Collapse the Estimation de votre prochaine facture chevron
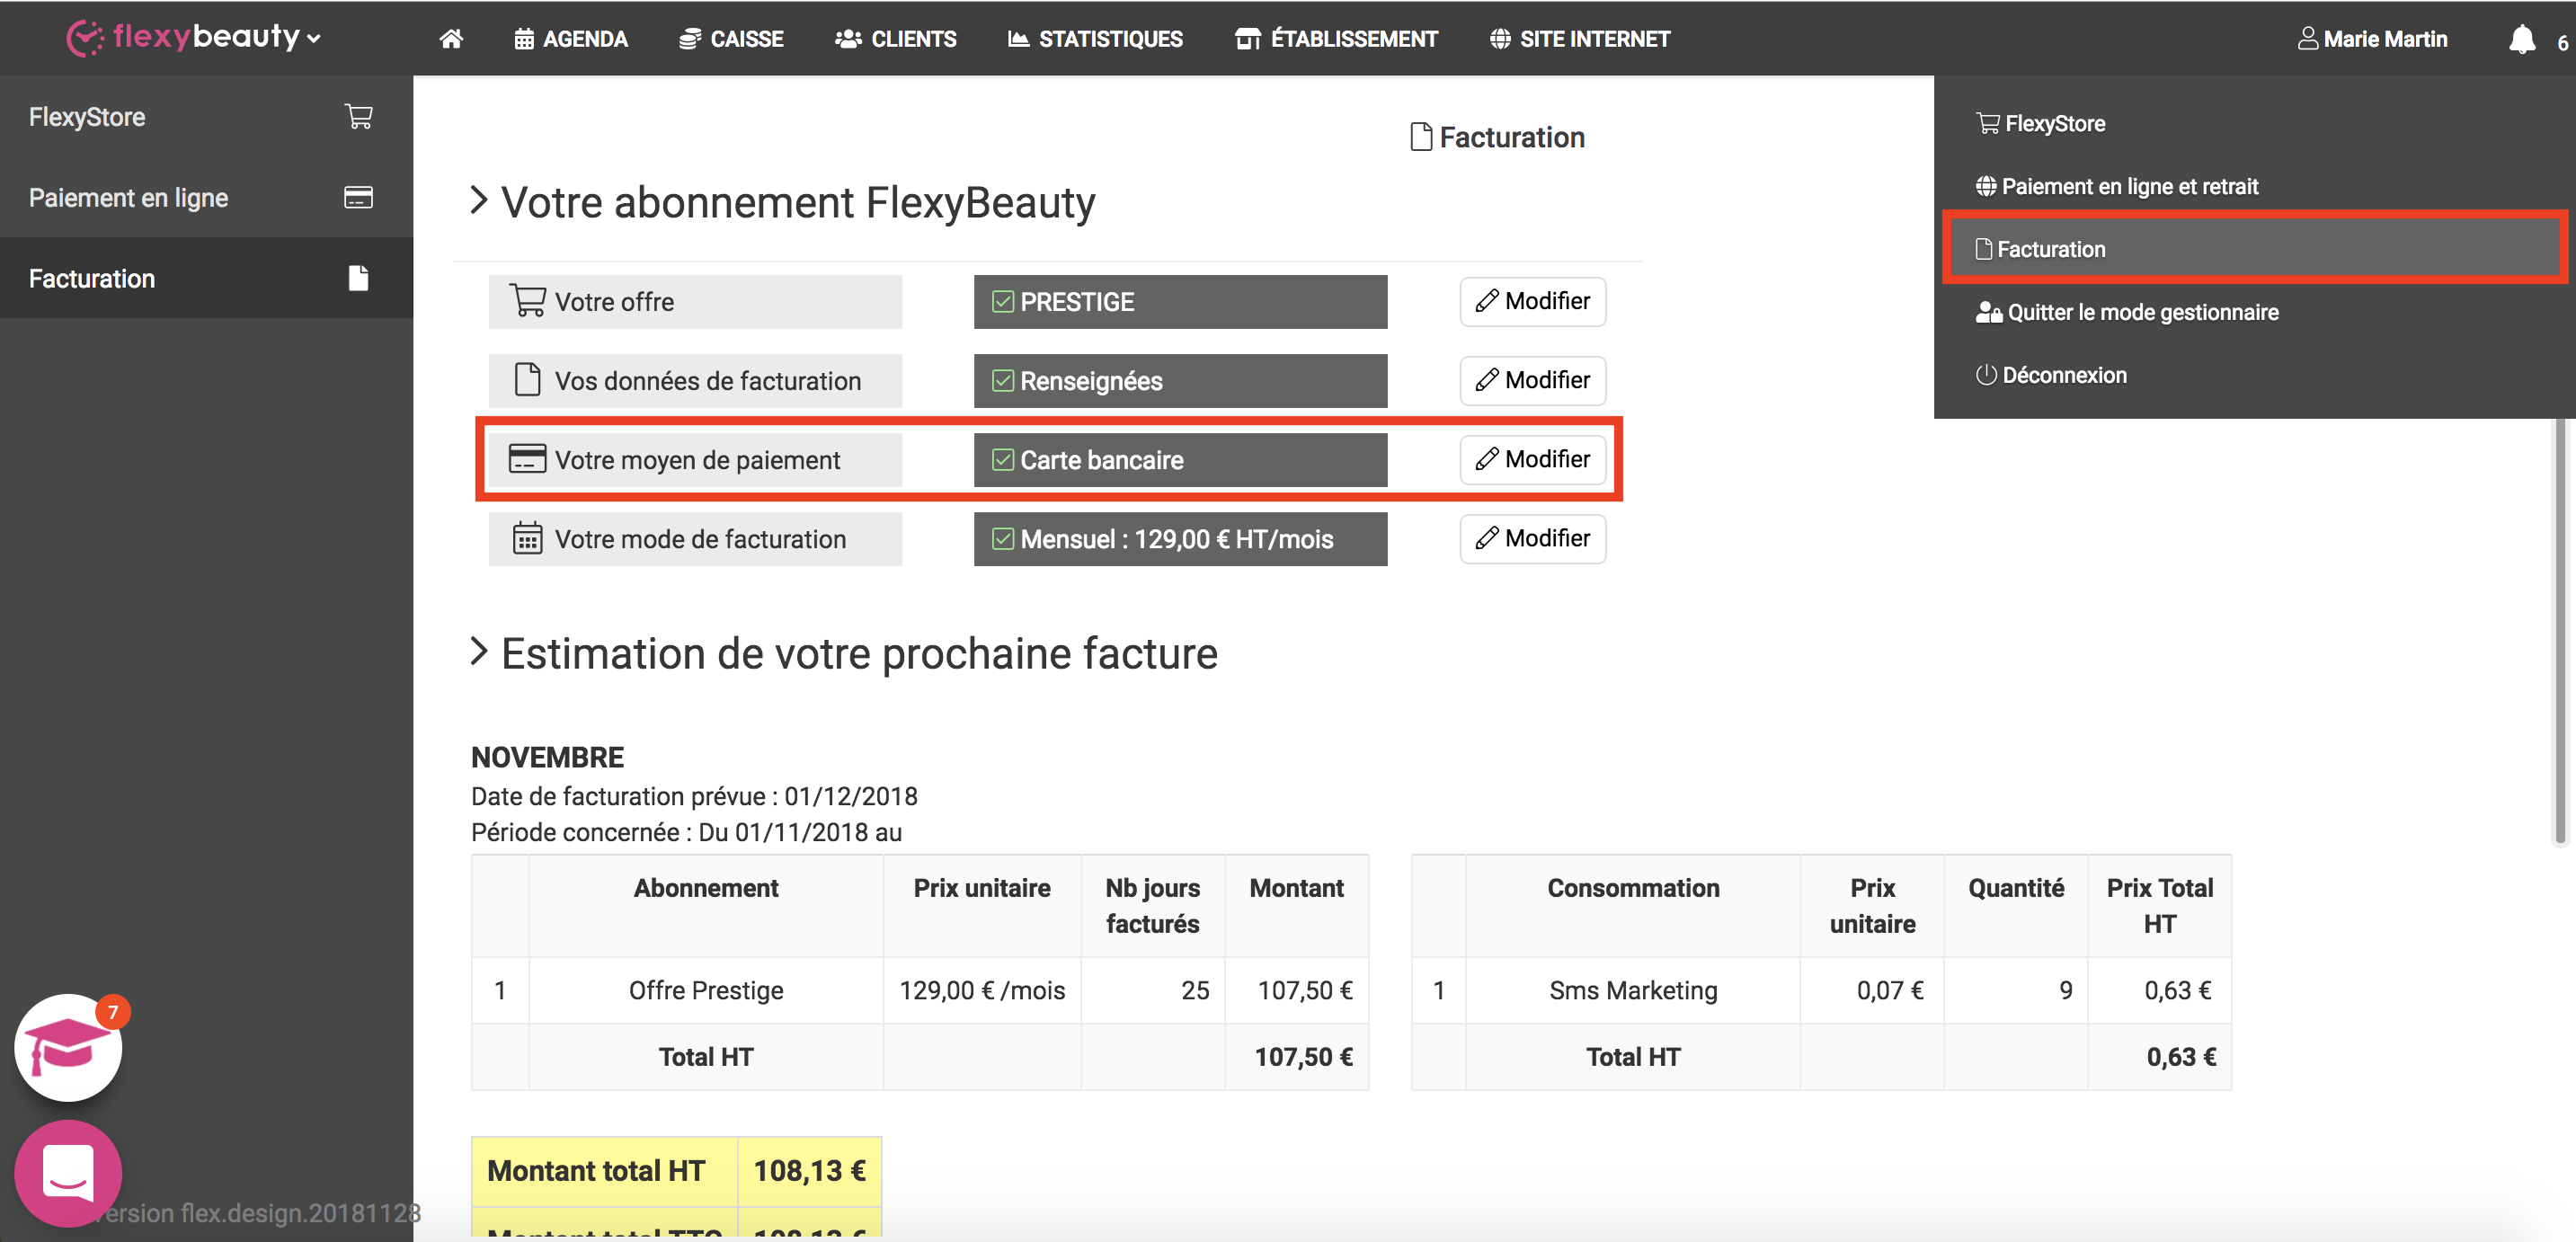 [x=479, y=652]
